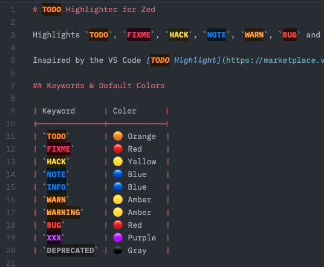Click the XXX keyword in the table

coord(54,237)
